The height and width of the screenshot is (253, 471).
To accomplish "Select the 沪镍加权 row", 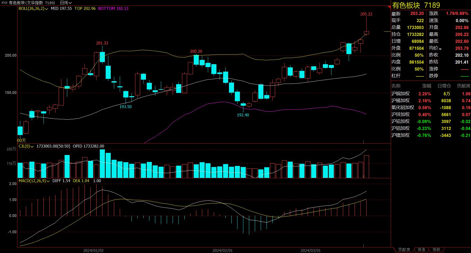I will (400, 135).
